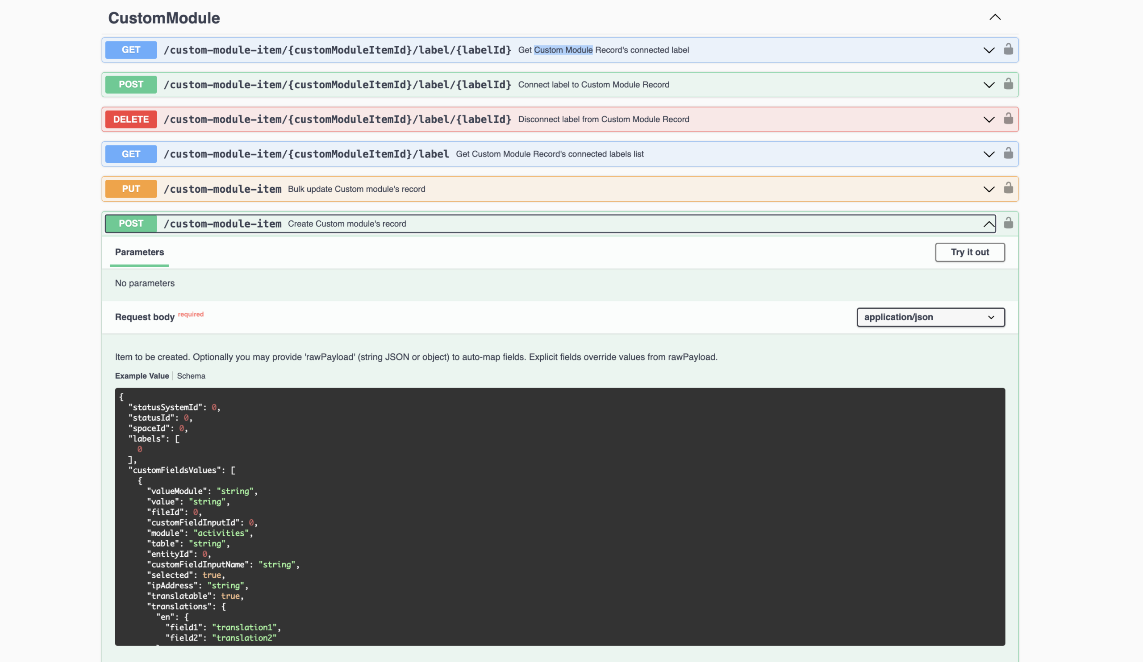Click lock icon on GET connected labels list row
This screenshot has height=662, width=1143.
(x=1008, y=153)
